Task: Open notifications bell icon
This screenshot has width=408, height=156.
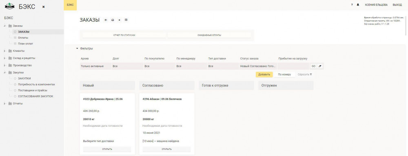Action: (358, 5)
